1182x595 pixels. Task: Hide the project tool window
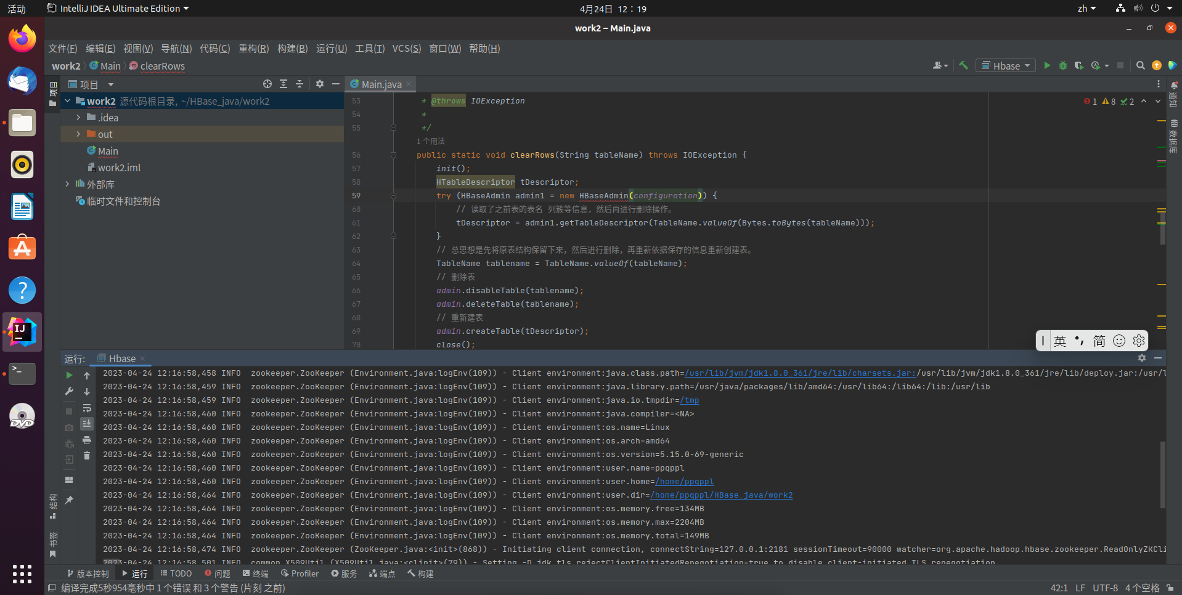coord(336,84)
